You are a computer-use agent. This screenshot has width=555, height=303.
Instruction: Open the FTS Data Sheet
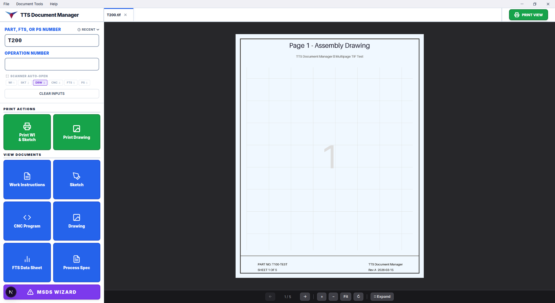27,262
